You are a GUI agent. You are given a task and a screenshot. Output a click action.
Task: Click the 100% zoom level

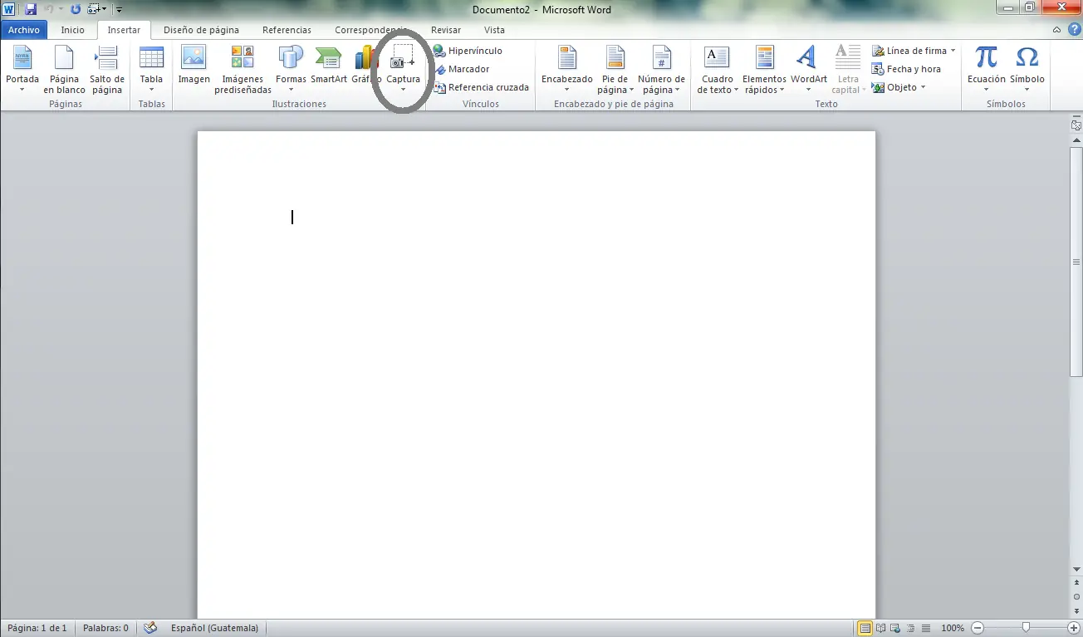(953, 628)
